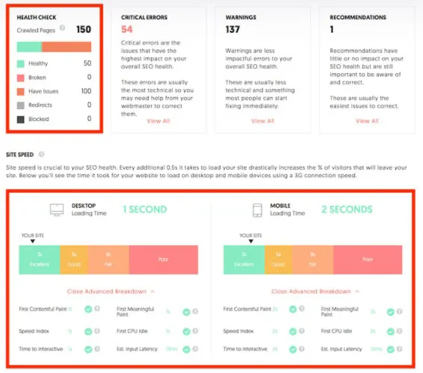This screenshot has width=423, height=373.
Task: Click the mobile phone icon
Action: 257,210
